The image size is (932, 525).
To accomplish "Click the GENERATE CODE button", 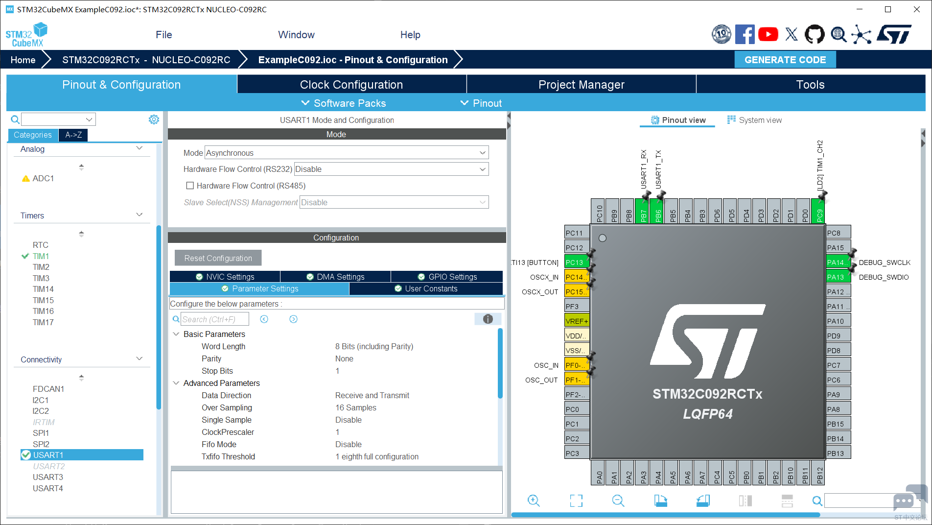I will [785, 60].
